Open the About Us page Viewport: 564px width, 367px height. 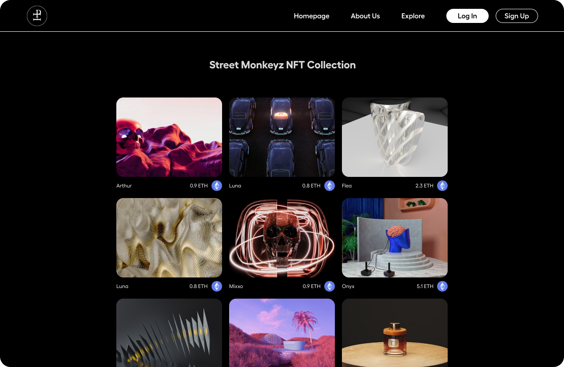tap(365, 16)
